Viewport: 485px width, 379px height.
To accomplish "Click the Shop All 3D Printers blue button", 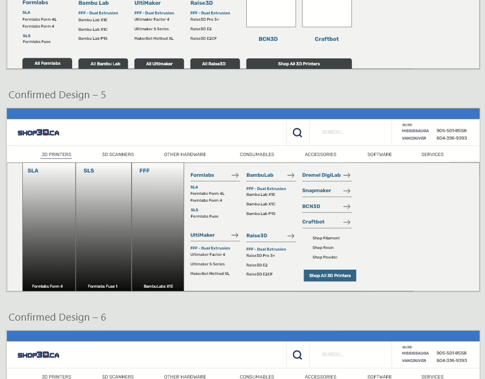I will 330,275.
